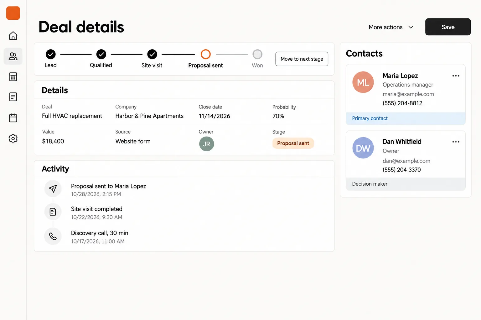Click the orange app logo
Viewport: 481px width, 320px height.
point(13,13)
